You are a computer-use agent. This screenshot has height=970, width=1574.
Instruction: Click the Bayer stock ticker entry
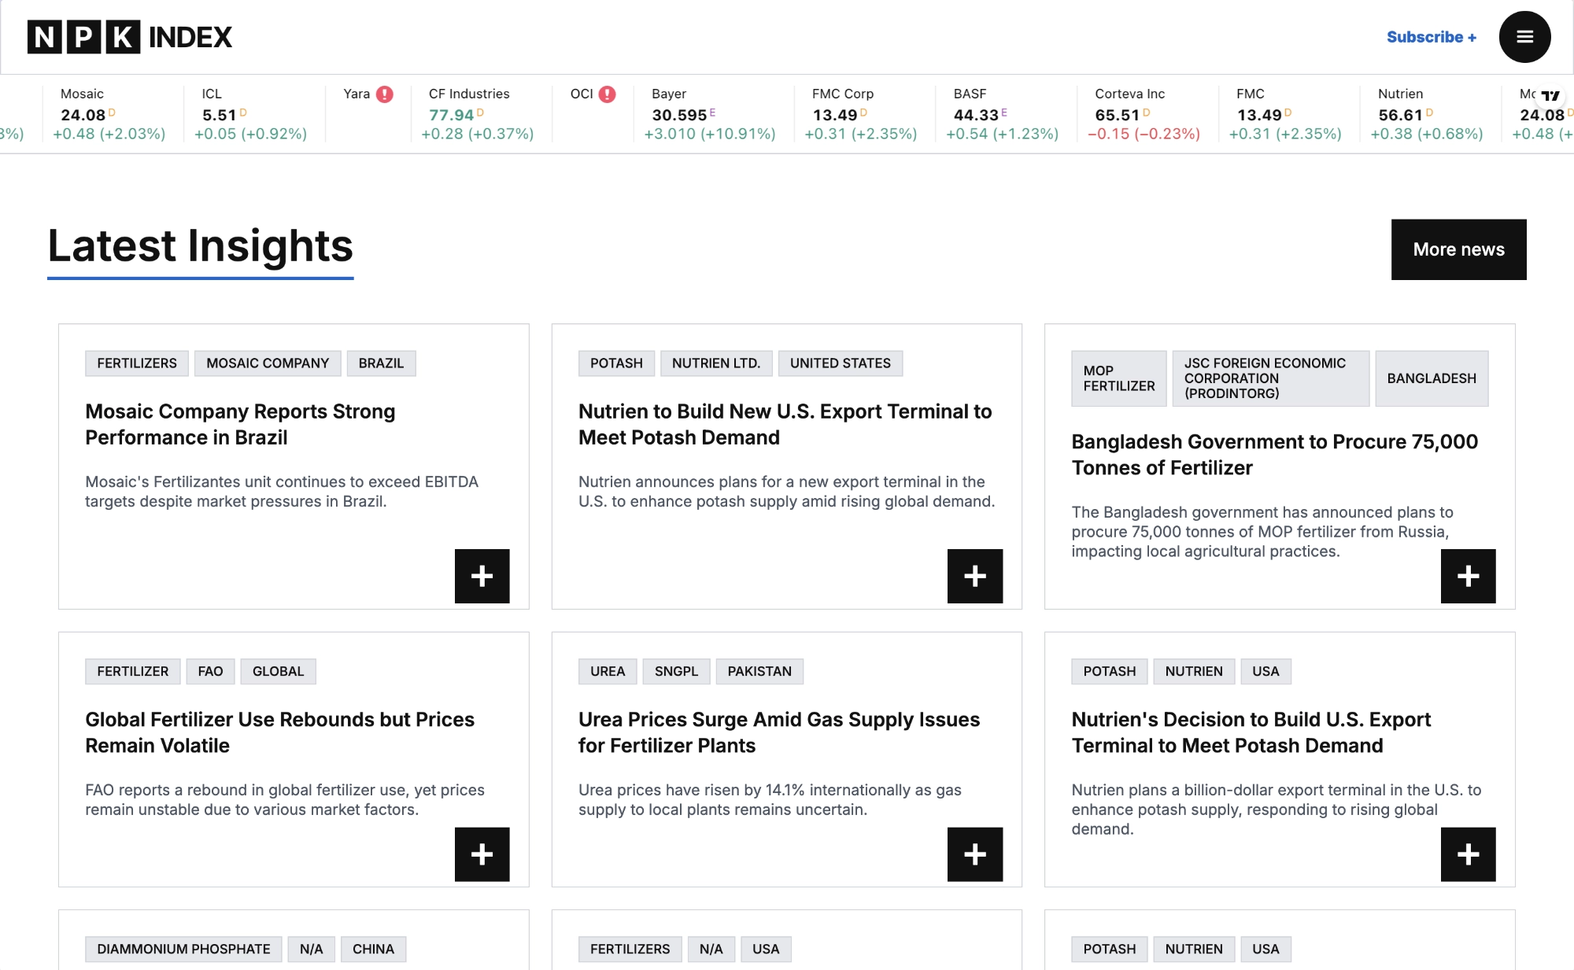coord(708,114)
